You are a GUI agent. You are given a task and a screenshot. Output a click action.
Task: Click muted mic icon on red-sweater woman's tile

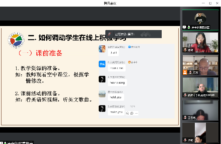pyautogui.click(x=185, y=50)
